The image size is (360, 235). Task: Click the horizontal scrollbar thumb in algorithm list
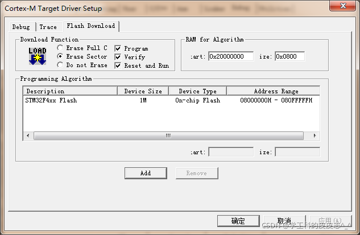(x=168, y=135)
